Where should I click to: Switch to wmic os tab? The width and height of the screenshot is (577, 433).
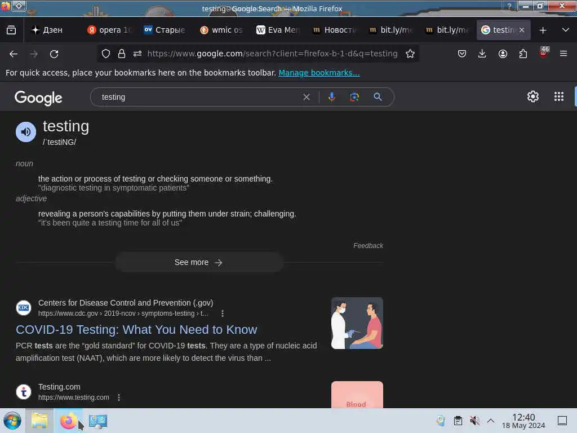[x=221, y=30]
